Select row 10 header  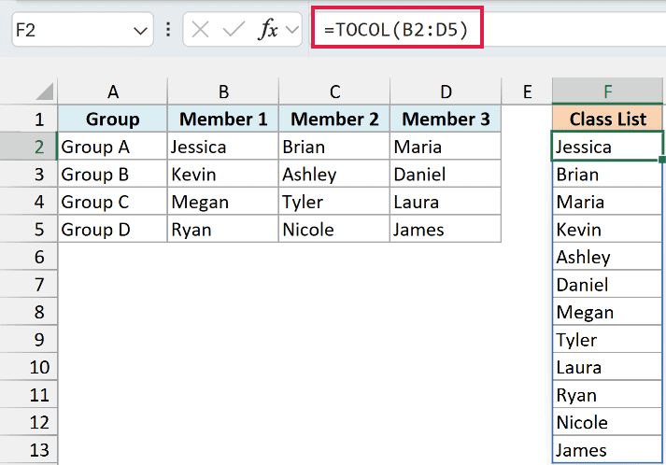[x=28, y=367]
